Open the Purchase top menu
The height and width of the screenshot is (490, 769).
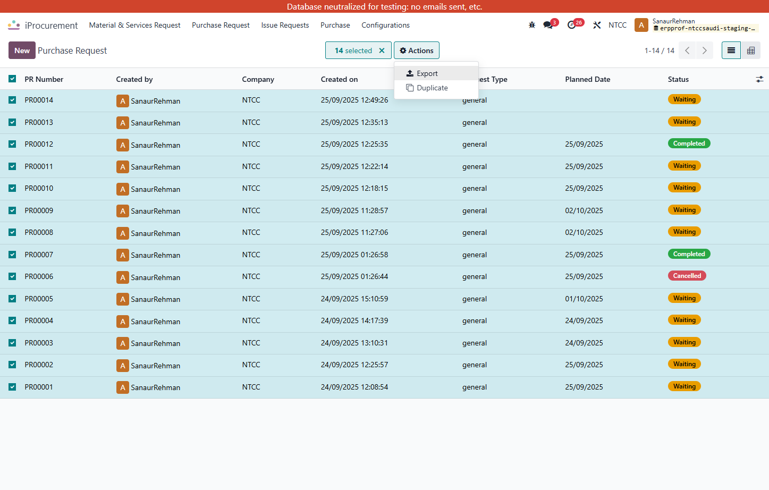click(335, 25)
